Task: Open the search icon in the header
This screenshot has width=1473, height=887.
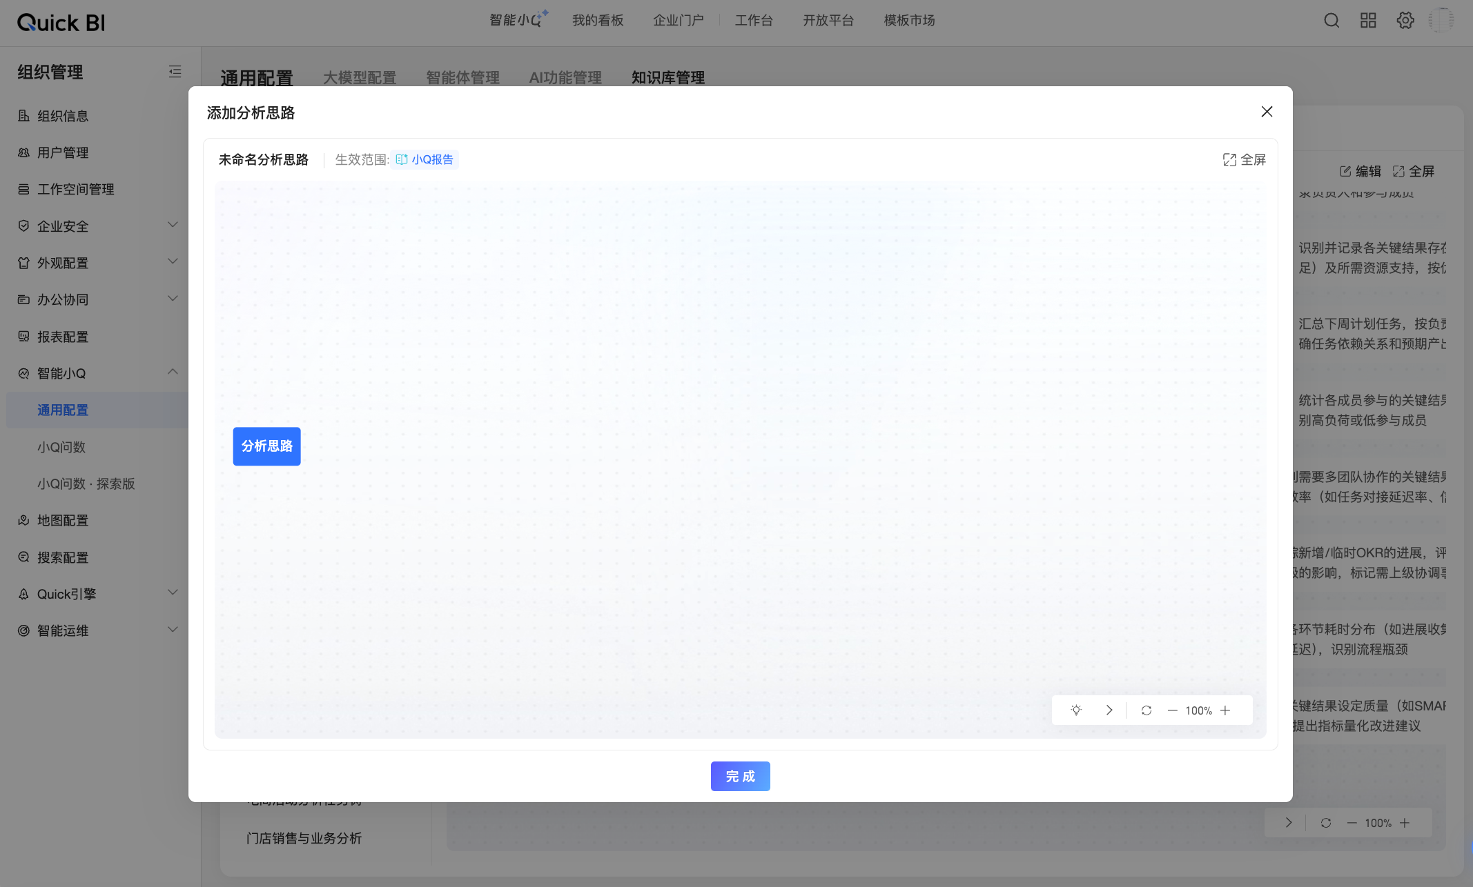Action: coord(1331,21)
